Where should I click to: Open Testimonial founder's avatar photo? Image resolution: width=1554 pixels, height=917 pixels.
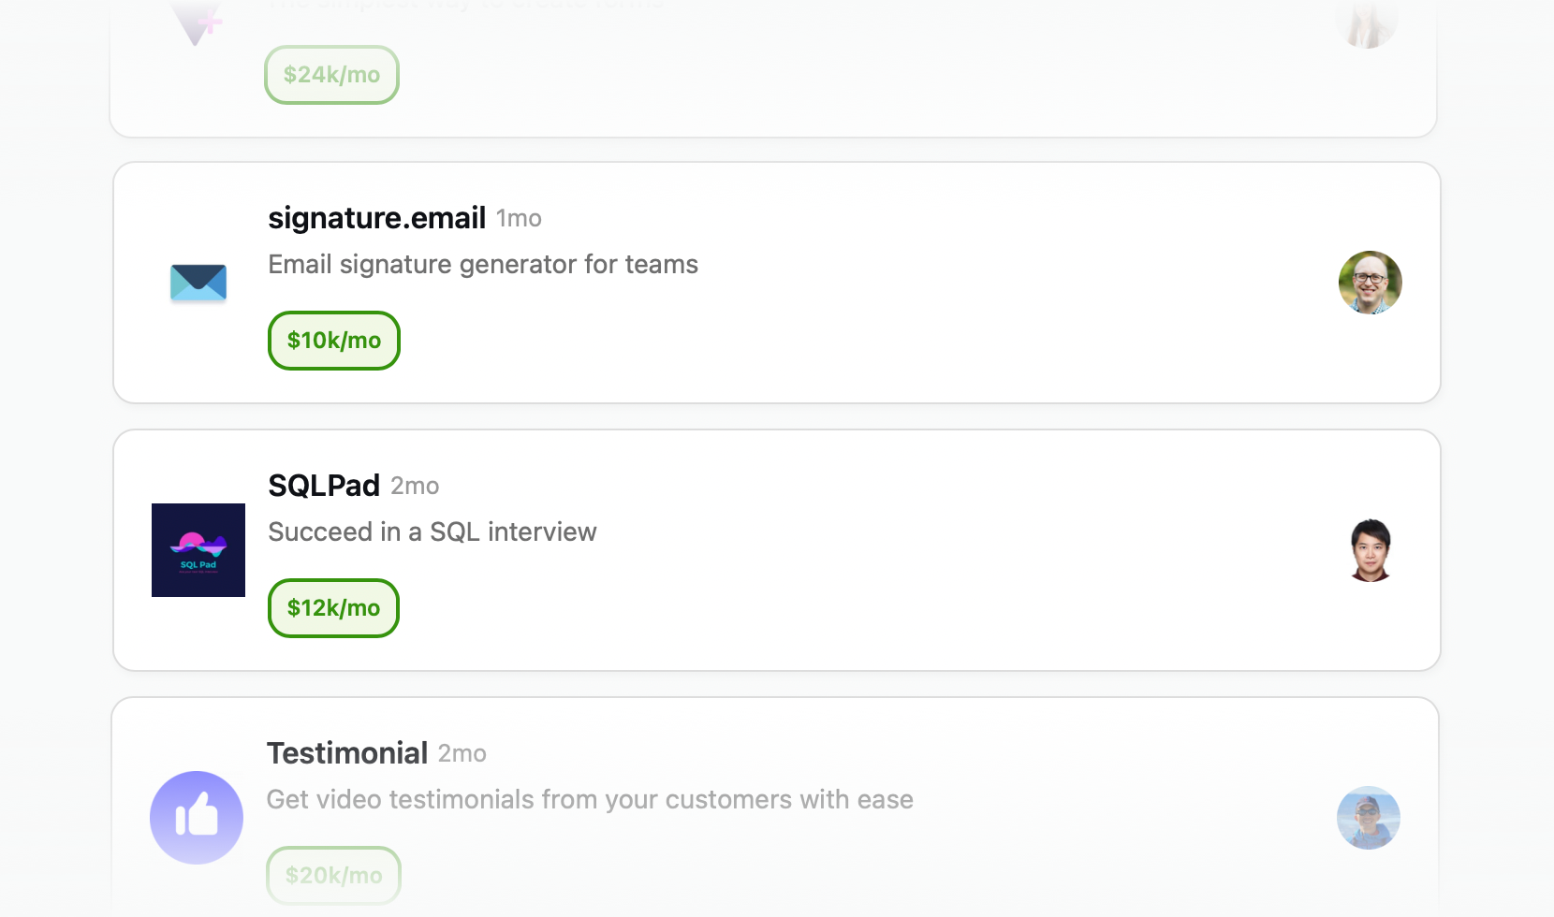pyautogui.click(x=1369, y=818)
